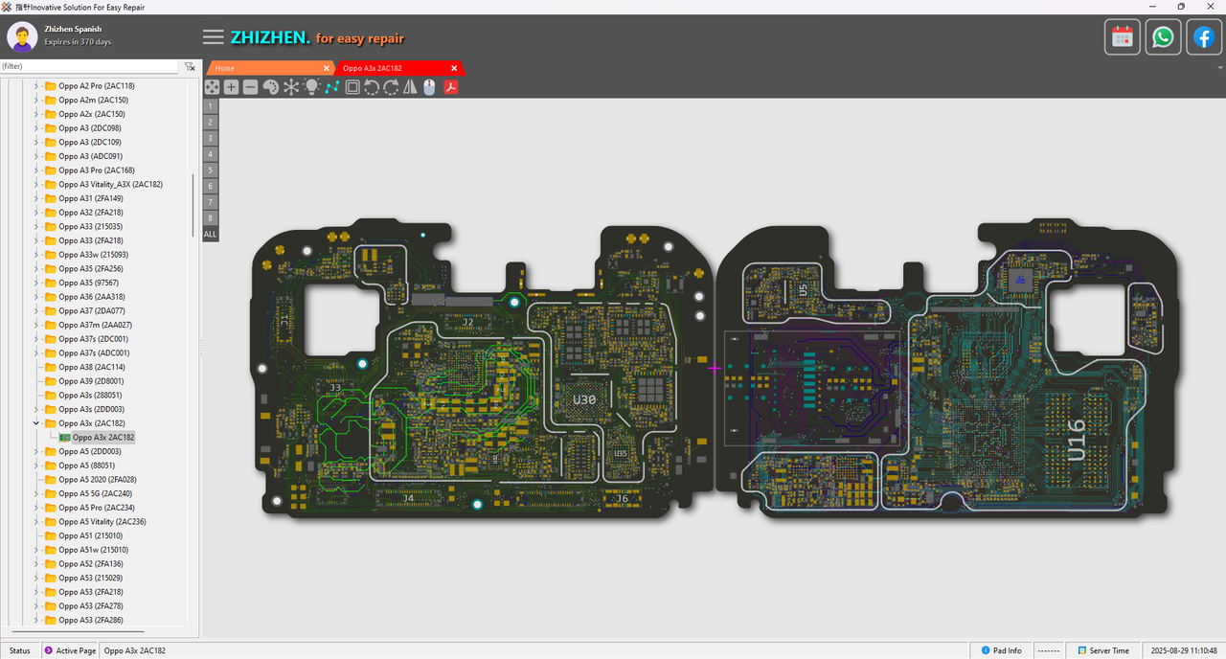Viewport: 1226px width, 659px height.
Task: Select Oppo A5 Vitality (2AC236) row
Action: (102, 522)
